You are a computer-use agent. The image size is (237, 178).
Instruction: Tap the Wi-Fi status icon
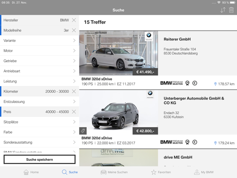click(219, 3)
